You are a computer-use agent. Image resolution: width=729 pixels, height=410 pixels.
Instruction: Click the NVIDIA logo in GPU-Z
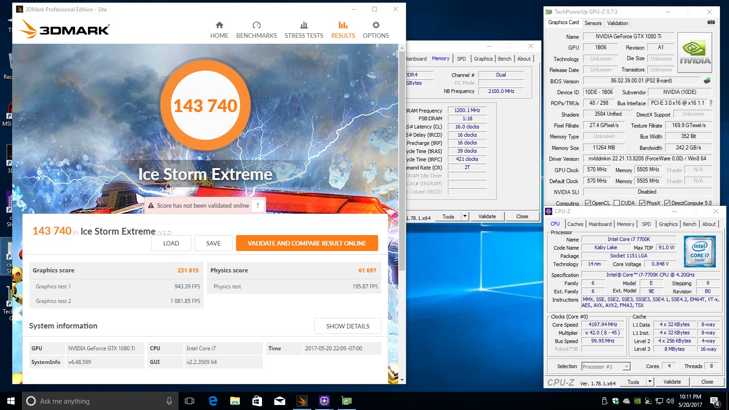pos(695,52)
